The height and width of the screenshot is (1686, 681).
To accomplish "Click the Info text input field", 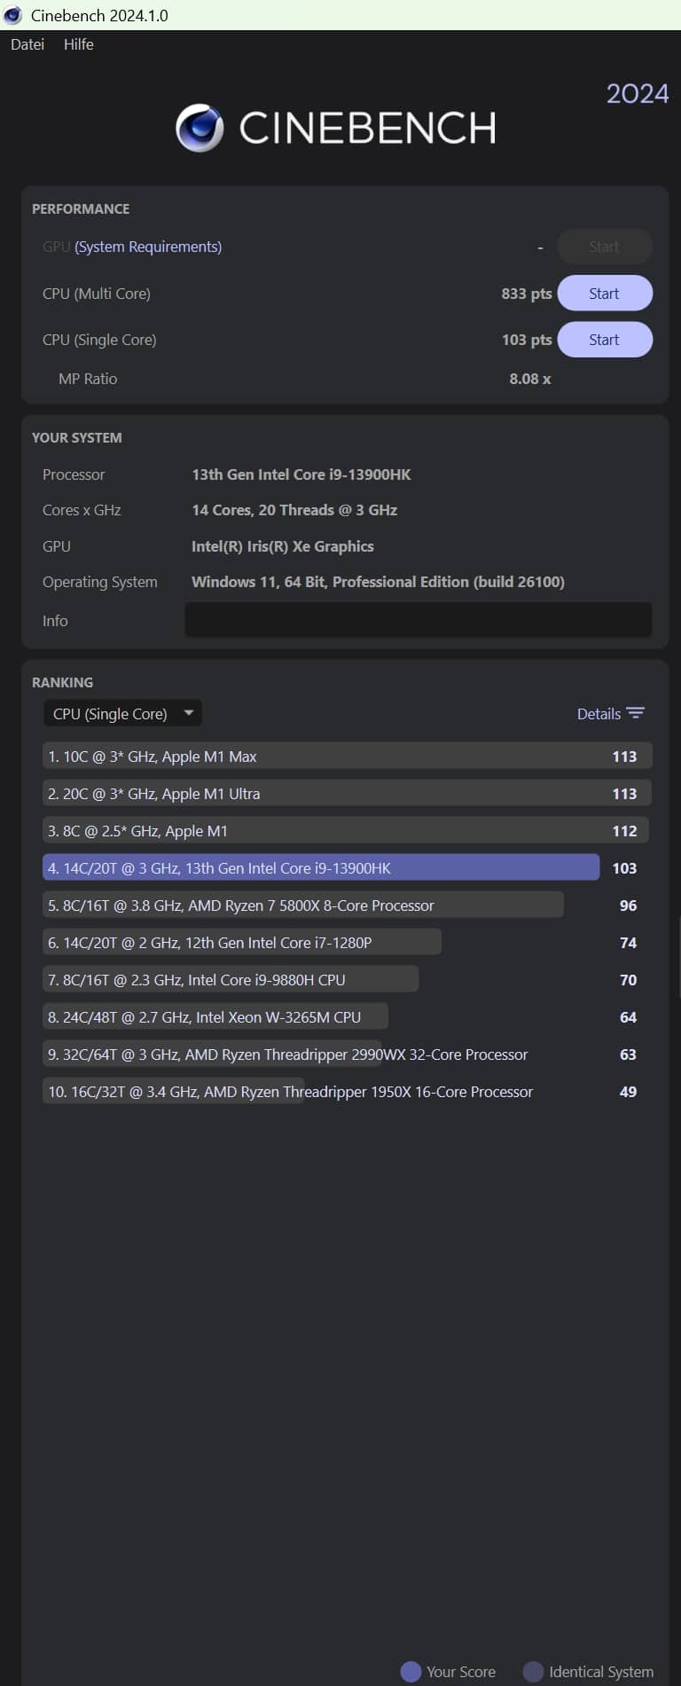I will (418, 620).
